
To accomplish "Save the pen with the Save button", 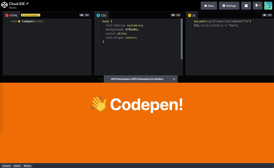I will 209,6.
